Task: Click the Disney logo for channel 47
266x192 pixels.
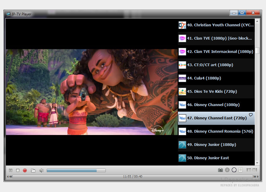Action: pyautogui.click(x=182, y=118)
